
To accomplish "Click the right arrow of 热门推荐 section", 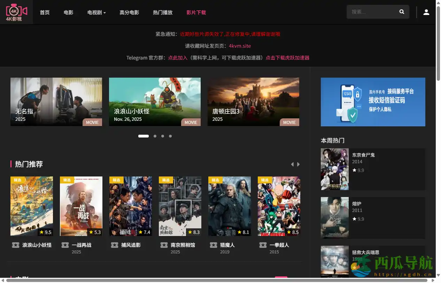I will (x=299, y=164).
